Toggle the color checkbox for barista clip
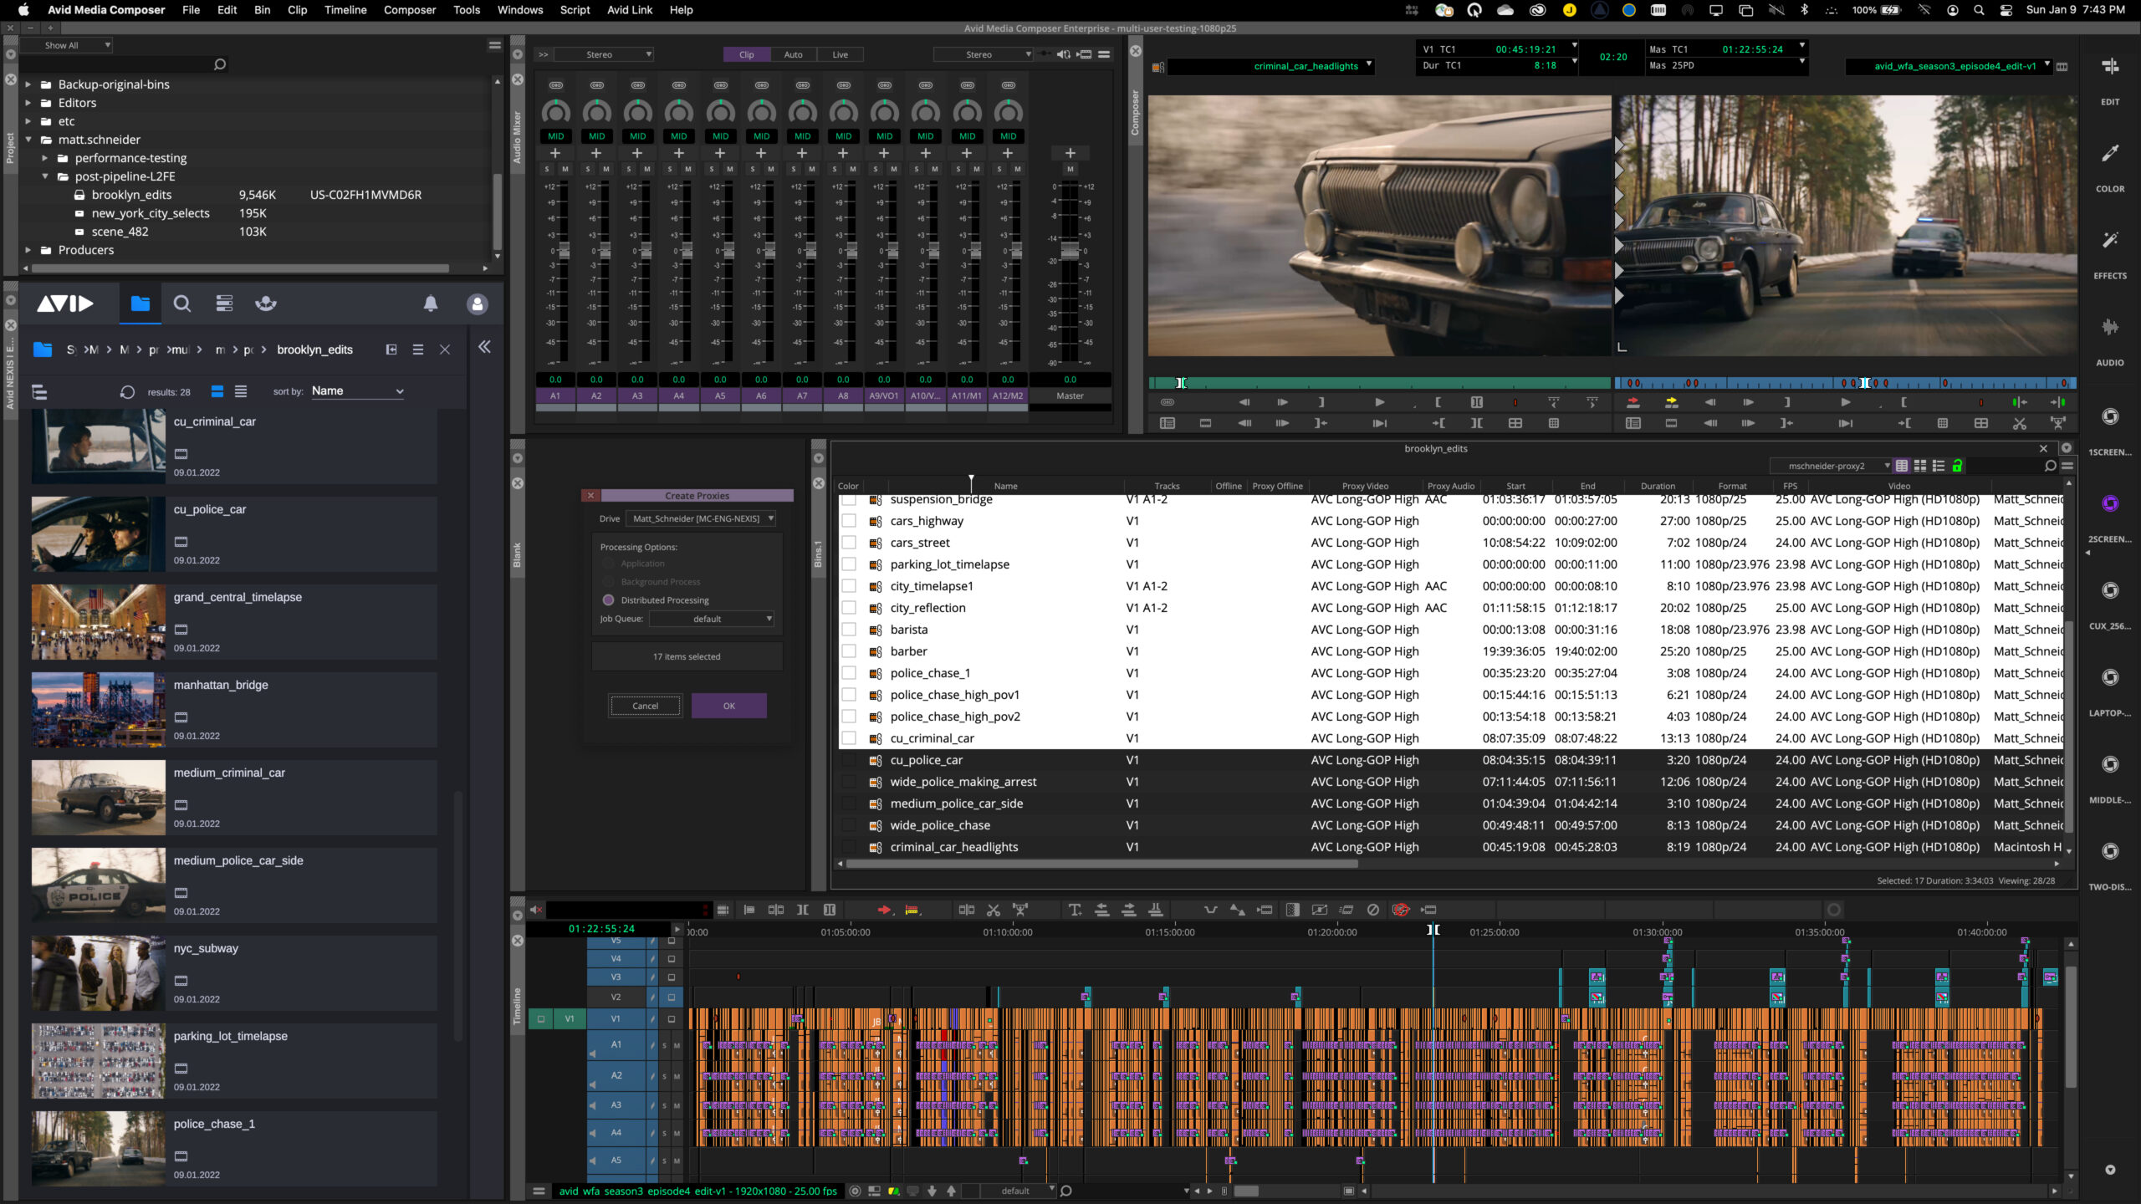Screen dimensions: 2141x1204 pos(849,630)
